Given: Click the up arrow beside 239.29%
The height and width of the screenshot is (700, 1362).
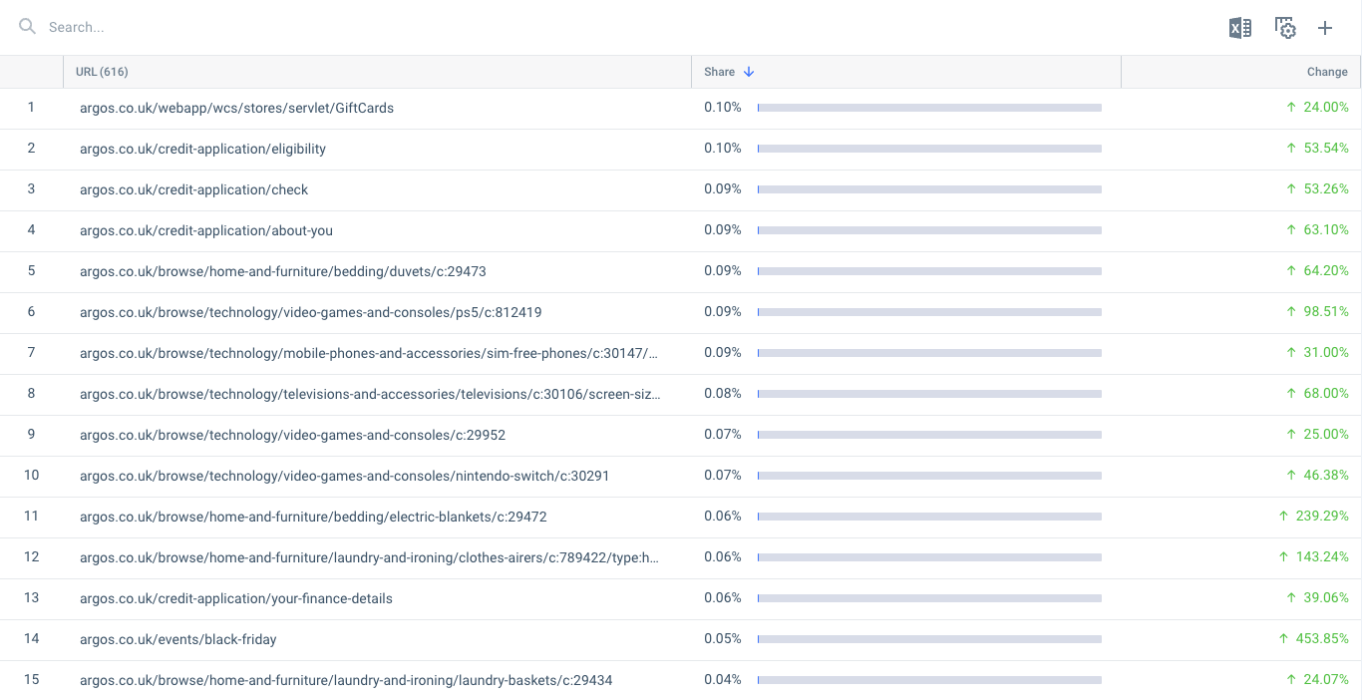Looking at the screenshot, I should [x=1283, y=517].
